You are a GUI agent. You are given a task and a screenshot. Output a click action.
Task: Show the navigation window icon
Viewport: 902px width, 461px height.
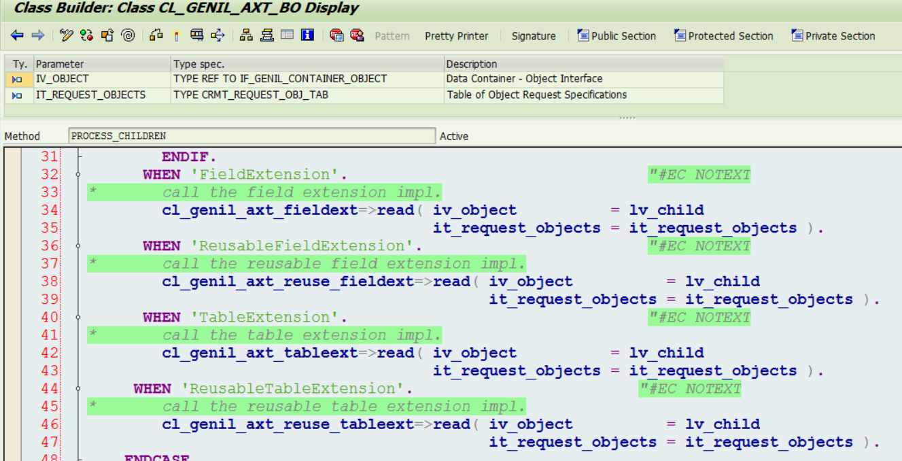click(x=267, y=35)
